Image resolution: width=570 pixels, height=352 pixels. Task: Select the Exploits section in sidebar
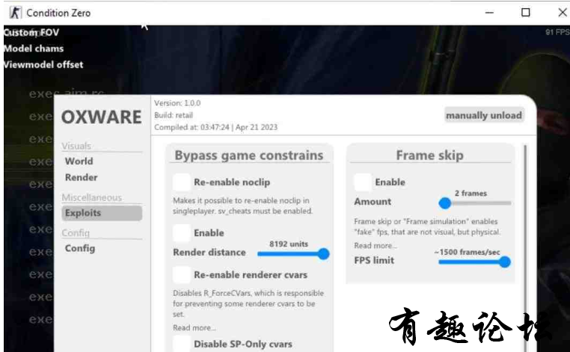[x=102, y=213]
